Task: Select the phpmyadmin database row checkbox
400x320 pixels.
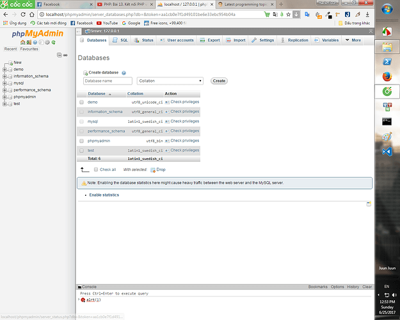Action: point(81,141)
